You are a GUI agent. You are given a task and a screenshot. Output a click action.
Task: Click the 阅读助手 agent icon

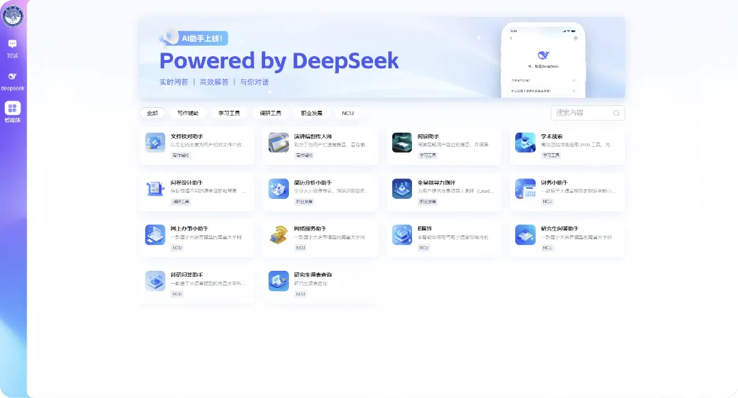click(402, 143)
